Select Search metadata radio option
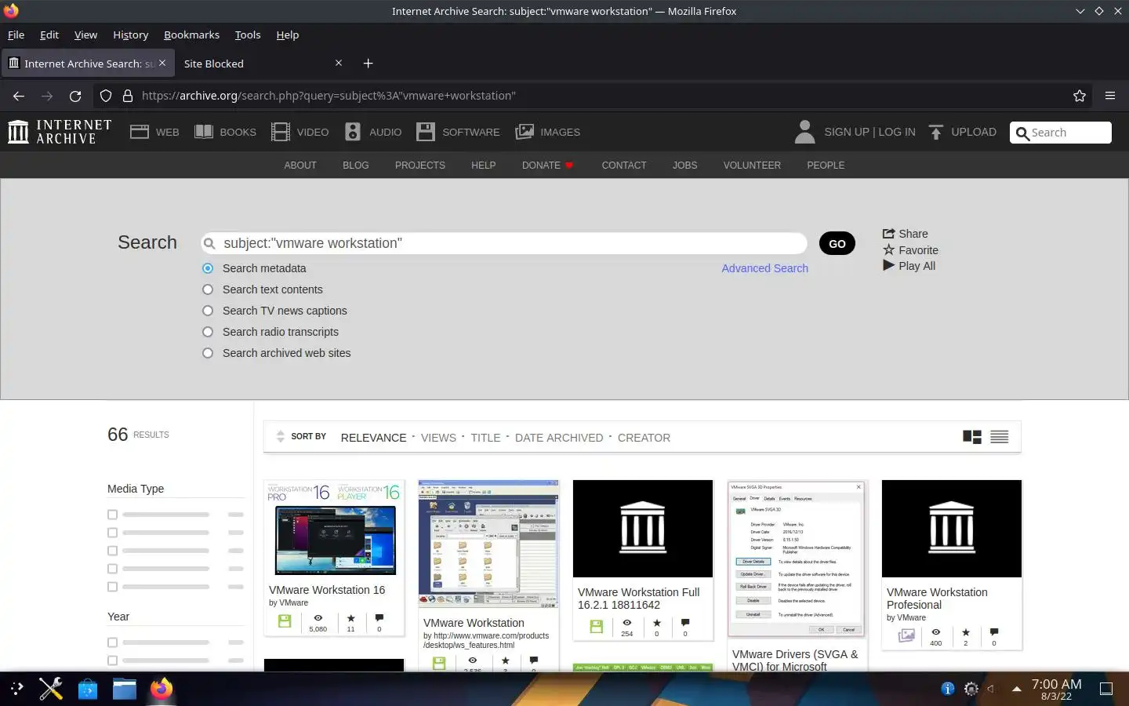The width and height of the screenshot is (1129, 706). click(x=208, y=268)
